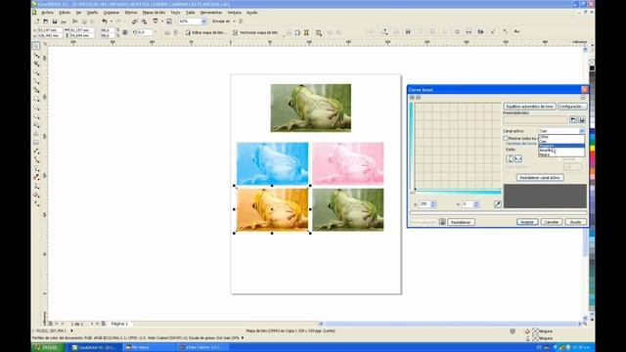Select the Rectangle tool in the toolbox
Screen dimensions: 626x352
[x=36, y=99]
